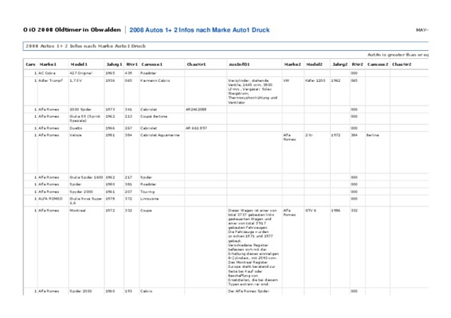Screen dimensions: 451x318
Task: Sort by the Model1 column header
Action: 79,64
